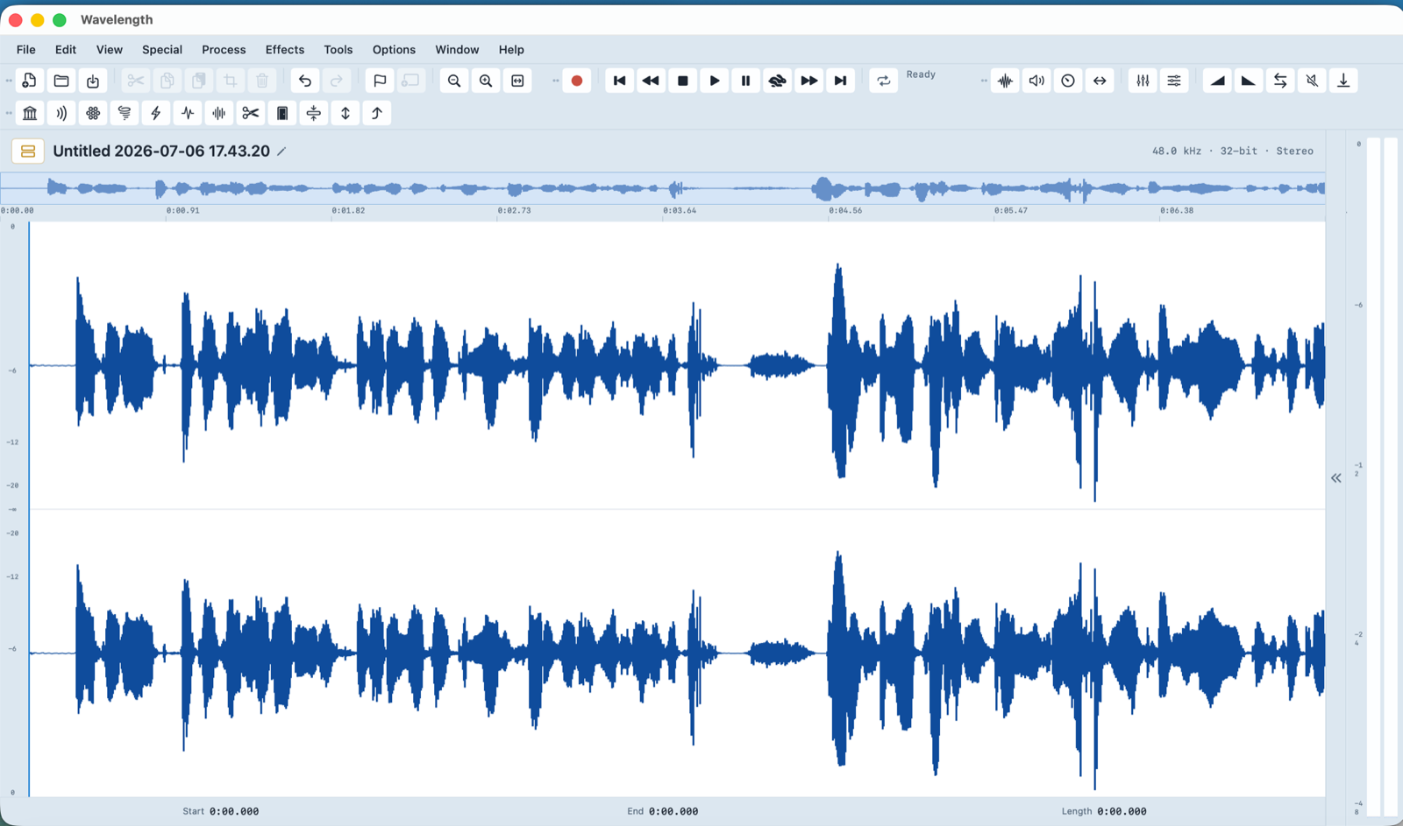Viewport: 1403px width, 826px height.
Task: Pause the playback
Action: pos(746,81)
